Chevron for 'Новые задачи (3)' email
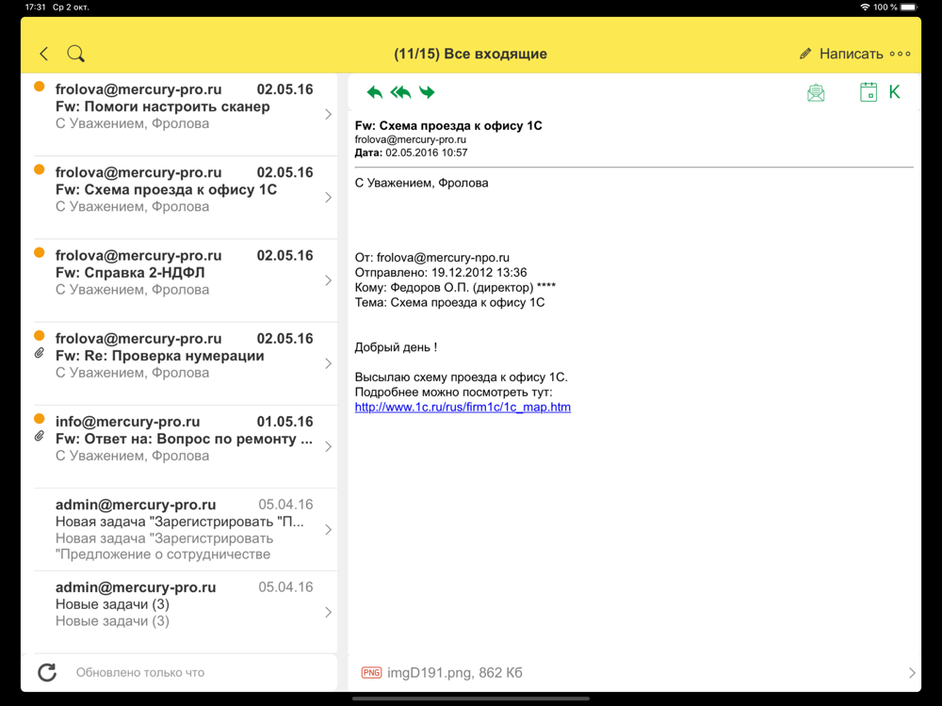Image resolution: width=942 pixels, height=706 pixels. coord(328,613)
